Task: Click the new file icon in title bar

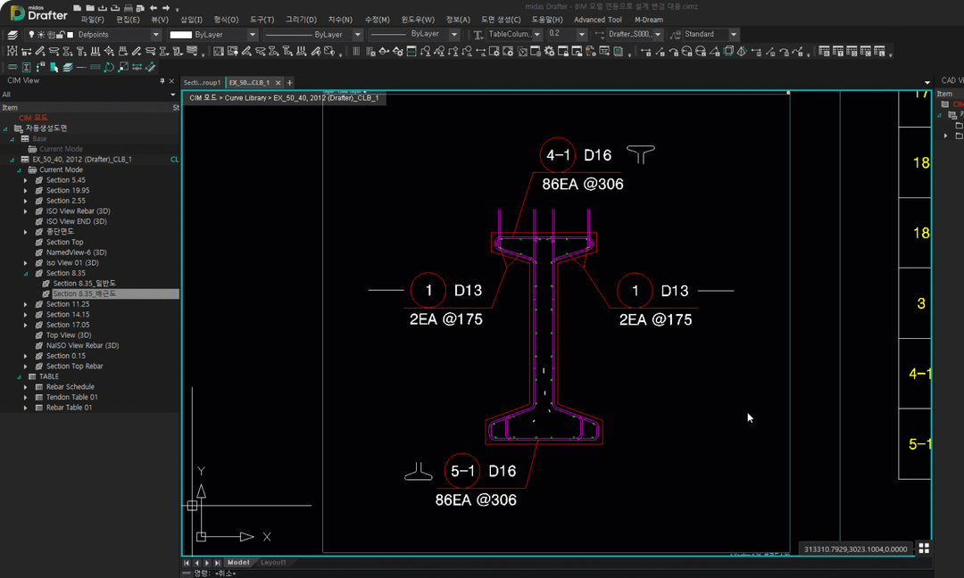Action: click(x=77, y=8)
